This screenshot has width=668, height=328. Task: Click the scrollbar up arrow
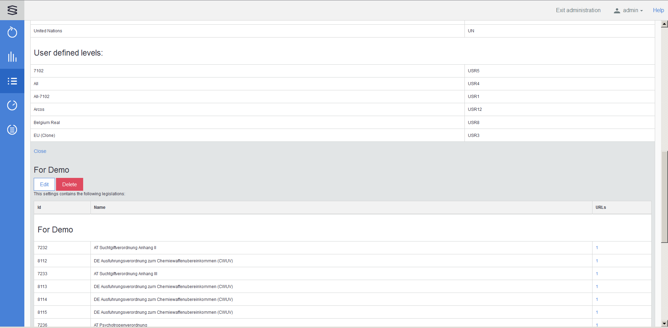665,24
